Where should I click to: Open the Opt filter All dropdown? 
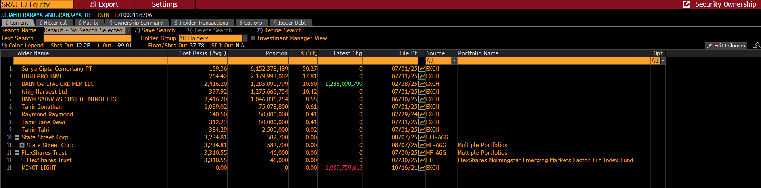[663, 61]
